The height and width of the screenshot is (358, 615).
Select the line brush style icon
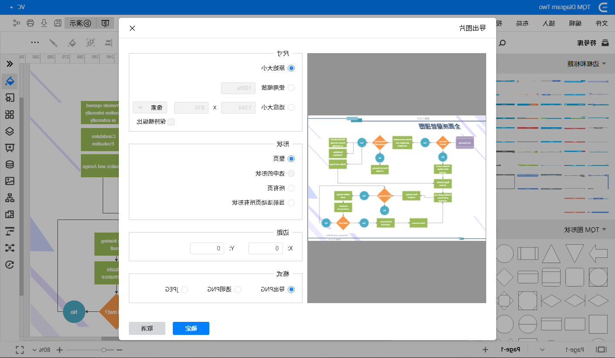53,43
